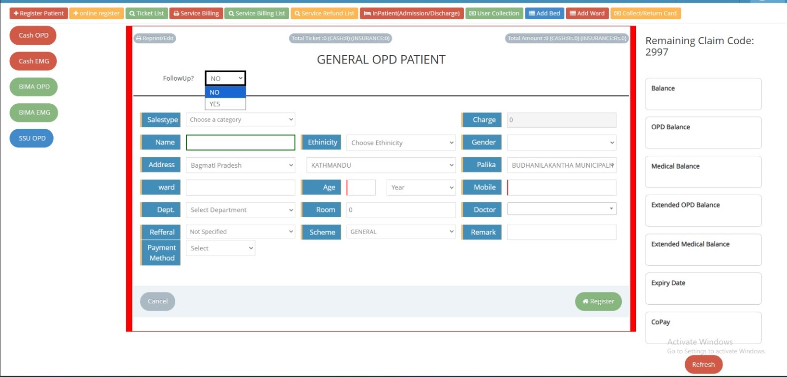The height and width of the screenshot is (377, 787).
Task: Open Choose Ethinicity dropdown
Action: [x=401, y=143]
